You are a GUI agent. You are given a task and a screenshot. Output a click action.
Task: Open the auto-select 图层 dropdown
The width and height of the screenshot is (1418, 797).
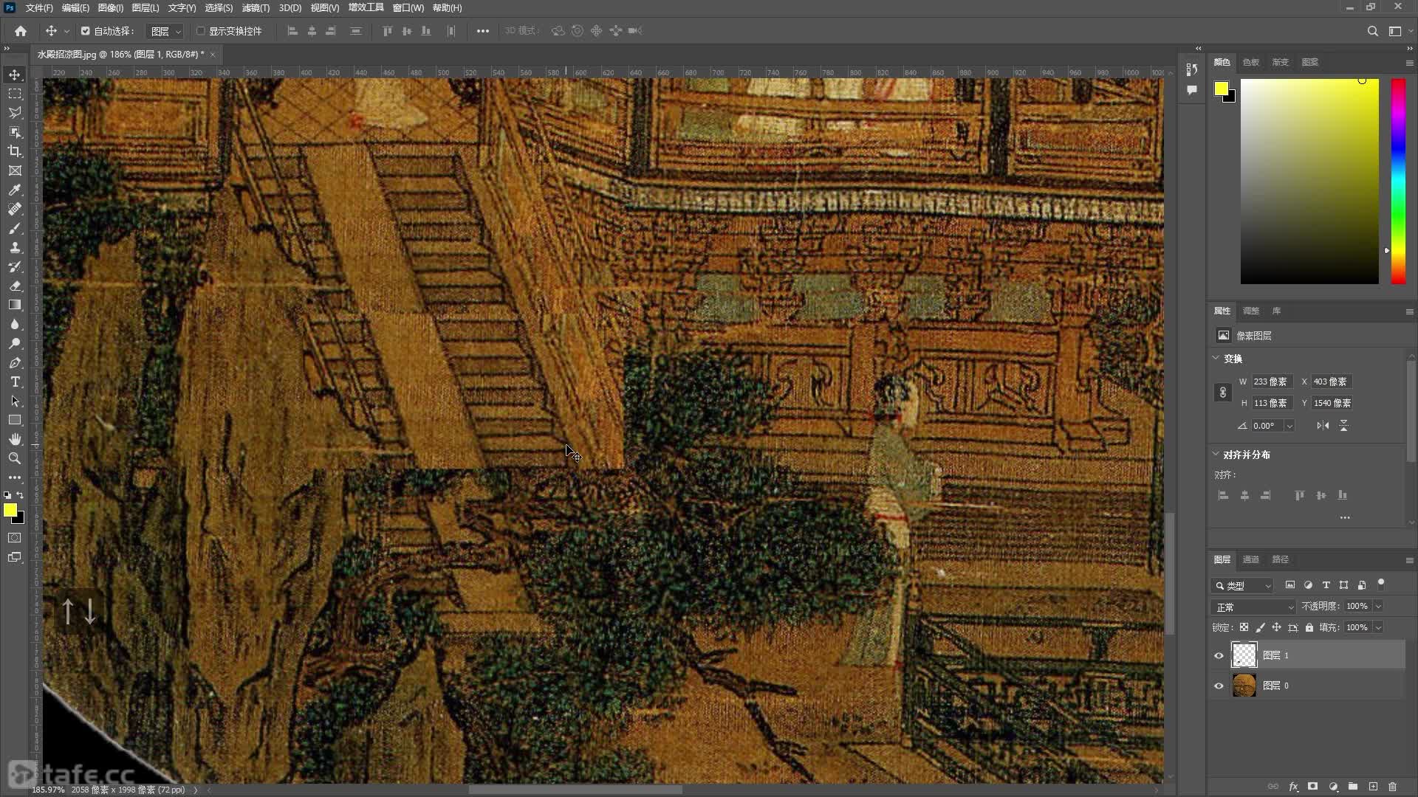click(x=165, y=31)
